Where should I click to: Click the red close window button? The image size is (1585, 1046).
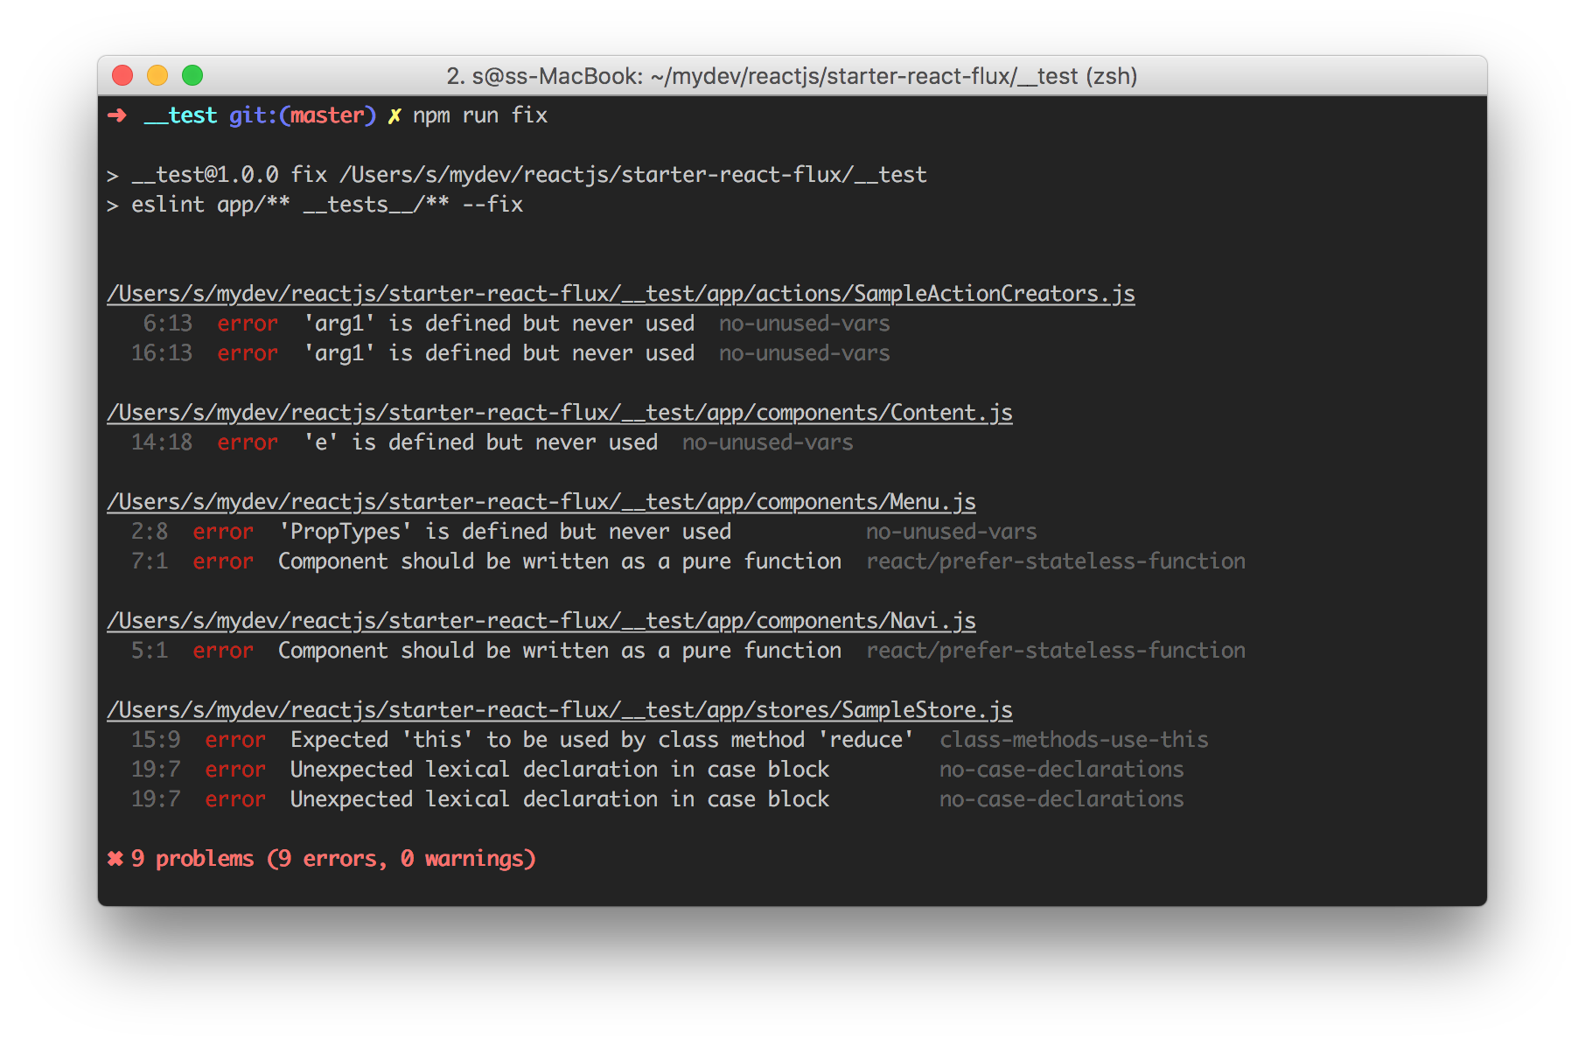(x=122, y=76)
